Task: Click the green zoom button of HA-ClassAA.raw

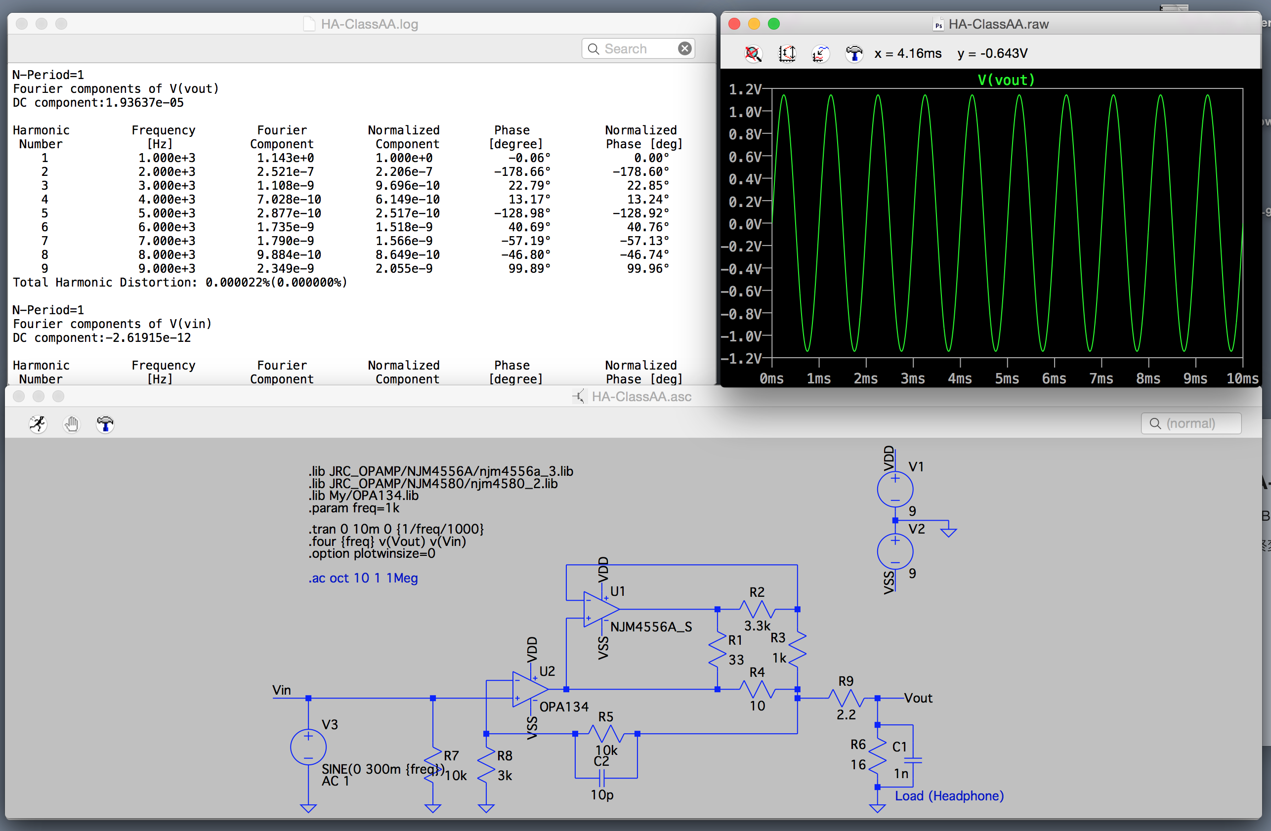Action: point(774,24)
